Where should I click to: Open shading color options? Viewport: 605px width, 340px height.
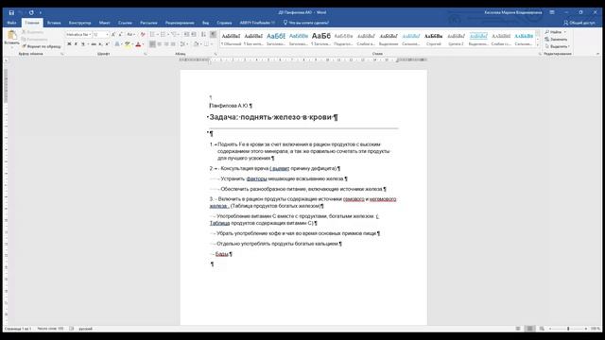pyautogui.click(x=201, y=44)
